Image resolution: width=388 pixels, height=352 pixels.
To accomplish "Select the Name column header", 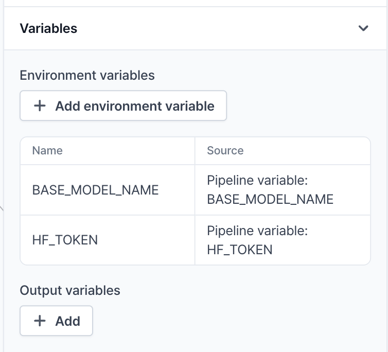I will [x=47, y=151].
